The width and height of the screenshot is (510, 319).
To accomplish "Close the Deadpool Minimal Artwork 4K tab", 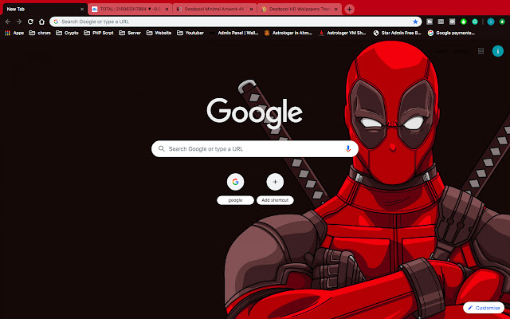I will [x=252, y=9].
